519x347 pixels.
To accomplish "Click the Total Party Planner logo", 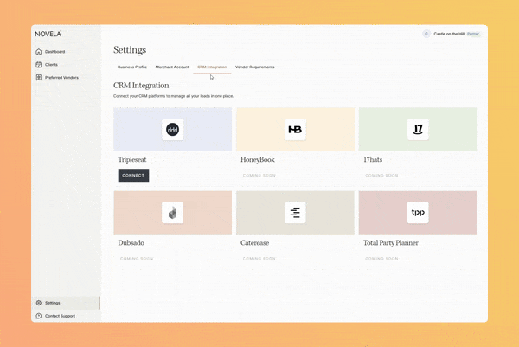I will point(418,212).
